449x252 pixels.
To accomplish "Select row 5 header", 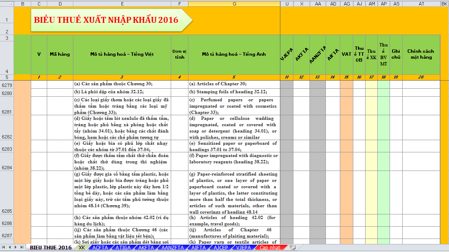I will coord(7,77).
